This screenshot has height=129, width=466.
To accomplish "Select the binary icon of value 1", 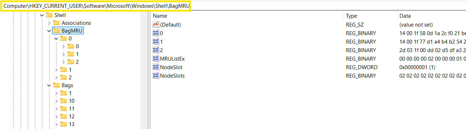I will 156,41.
